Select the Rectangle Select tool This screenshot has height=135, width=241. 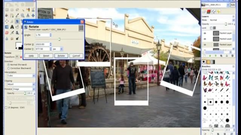click(7, 10)
